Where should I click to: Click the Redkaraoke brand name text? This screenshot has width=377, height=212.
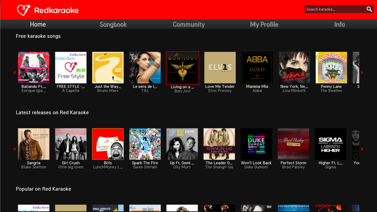(x=56, y=10)
